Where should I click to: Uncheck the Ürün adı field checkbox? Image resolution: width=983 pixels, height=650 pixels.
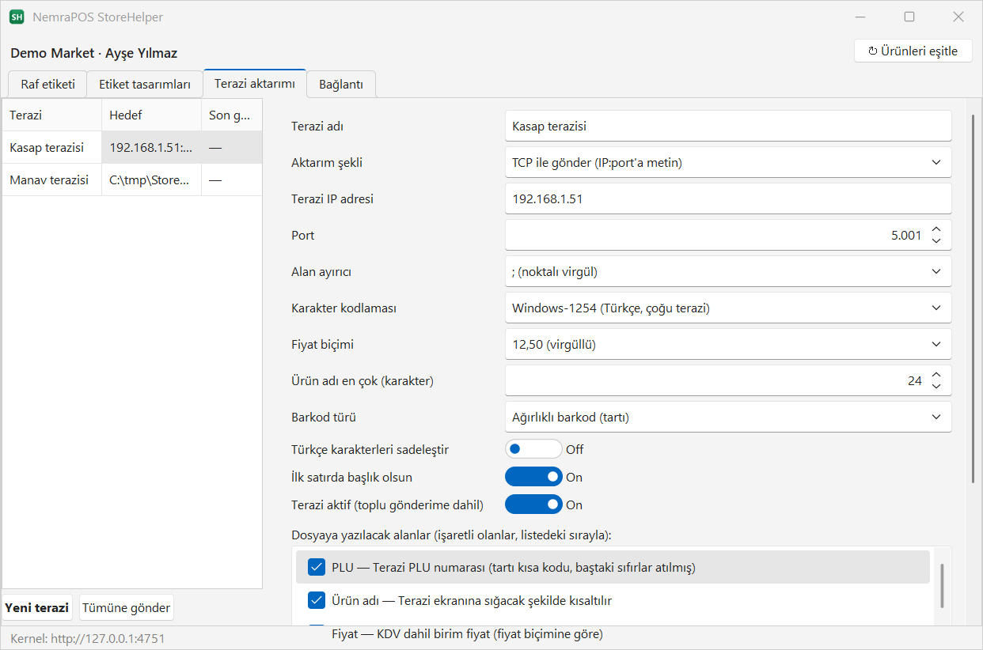pyautogui.click(x=317, y=600)
